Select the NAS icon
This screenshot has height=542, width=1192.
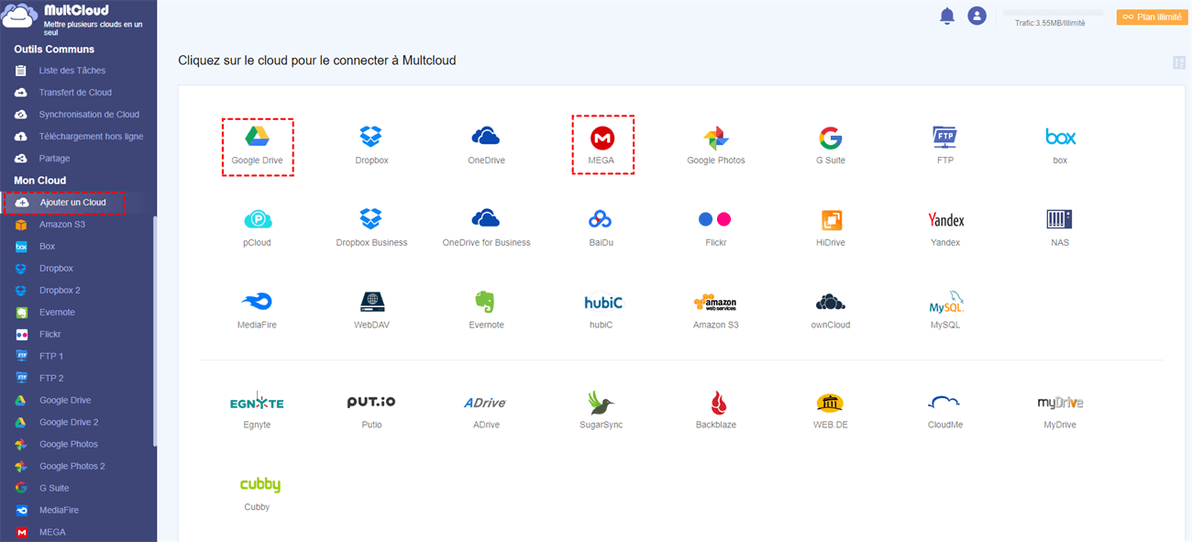tap(1060, 219)
